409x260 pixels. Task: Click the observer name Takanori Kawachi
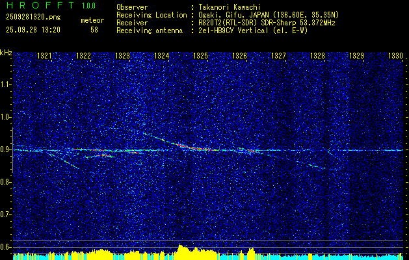230,7
